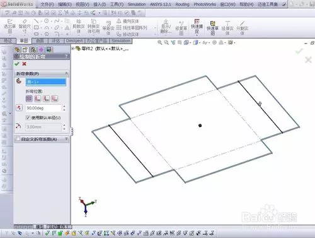Select the Arc sketch tool
This screenshot has width=315, height=238.
click(47, 28)
